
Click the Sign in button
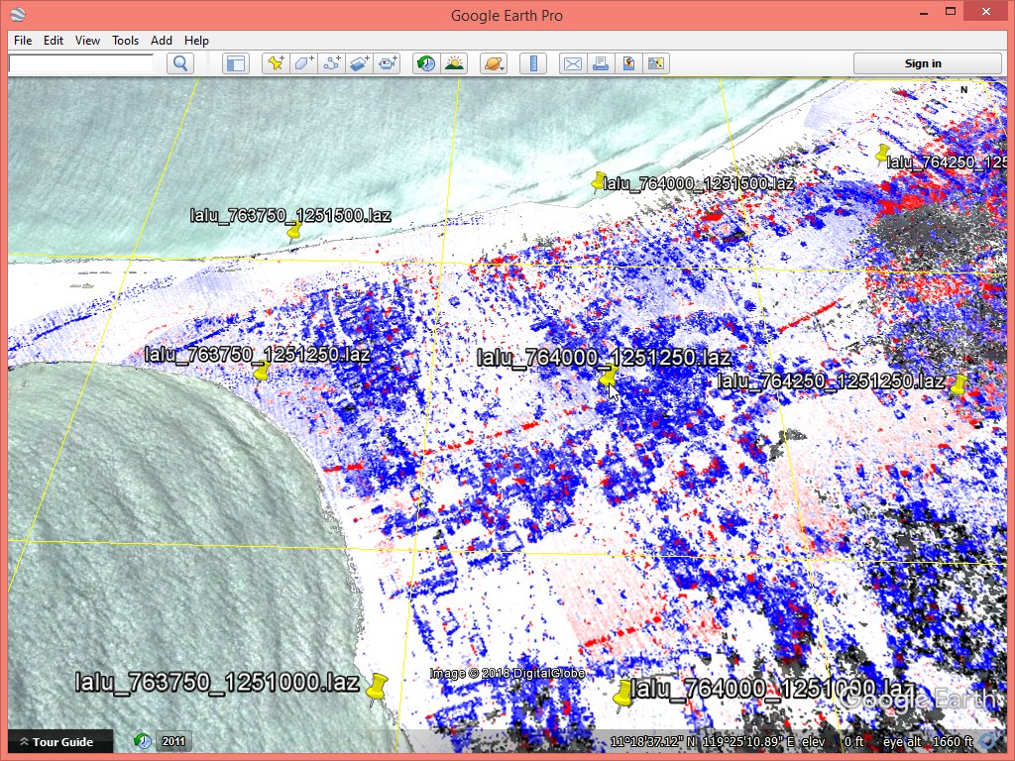point(923,63)
